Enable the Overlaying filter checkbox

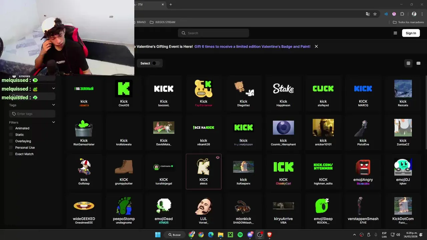click(11, 141)
